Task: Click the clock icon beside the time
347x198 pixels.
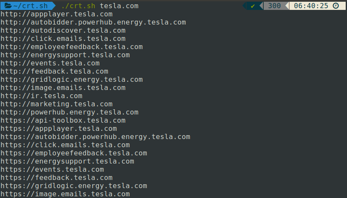Action: [x=336, y=6]
